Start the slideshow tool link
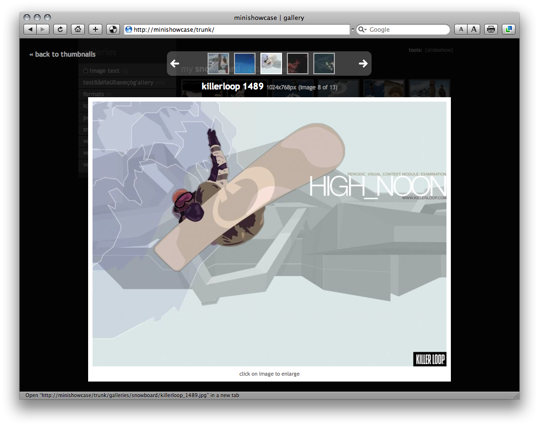The image size is (539, 426). coord(439,50)
